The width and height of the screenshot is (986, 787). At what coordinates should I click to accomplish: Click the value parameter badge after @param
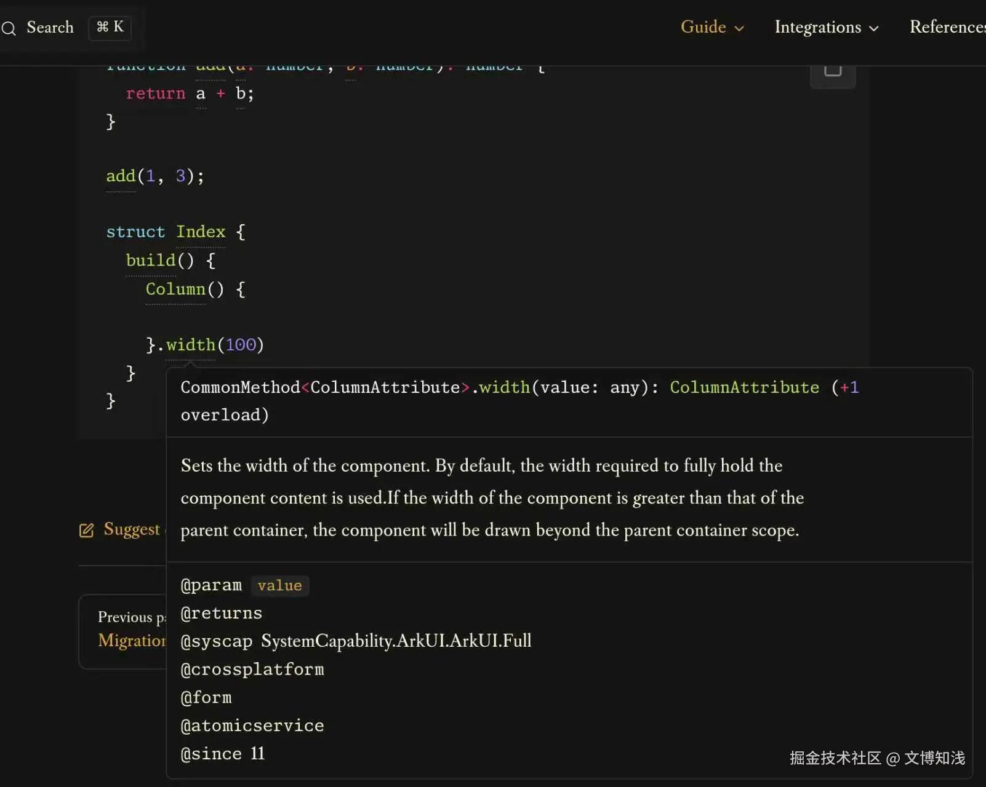point(279,585)
